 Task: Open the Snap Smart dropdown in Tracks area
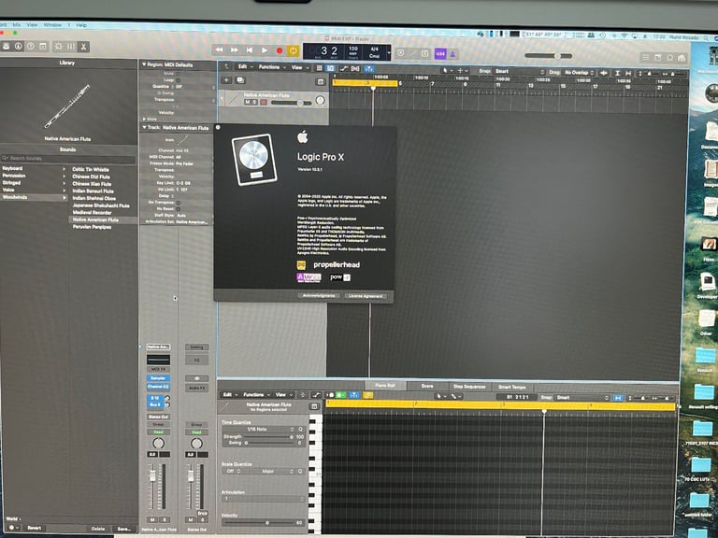pos(520,71)
